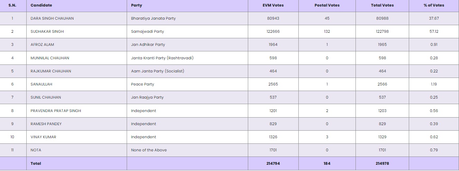
Task: Select candidate PRAVENDRA PRATAP SINGH
Action: (x=56, y=111)
